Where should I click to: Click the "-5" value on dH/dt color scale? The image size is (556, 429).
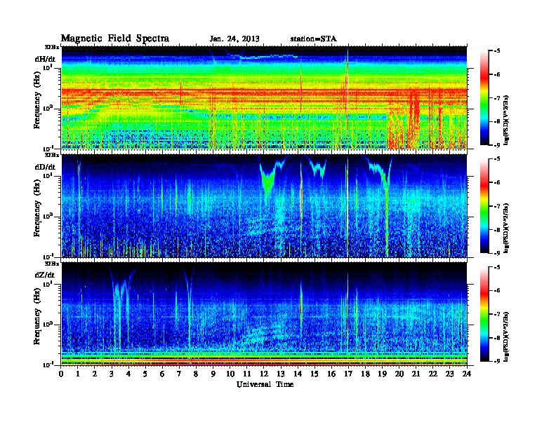point(496,51)
